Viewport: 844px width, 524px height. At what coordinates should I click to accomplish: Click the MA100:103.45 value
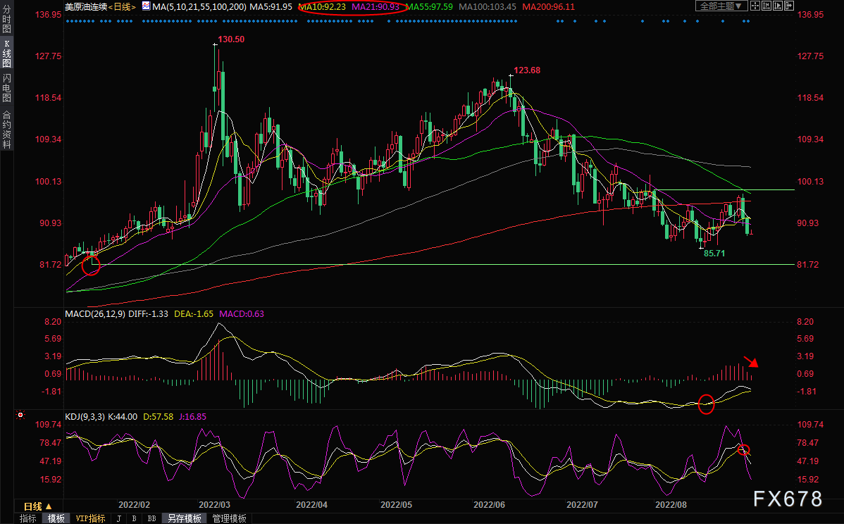click(x=488, y=7)
